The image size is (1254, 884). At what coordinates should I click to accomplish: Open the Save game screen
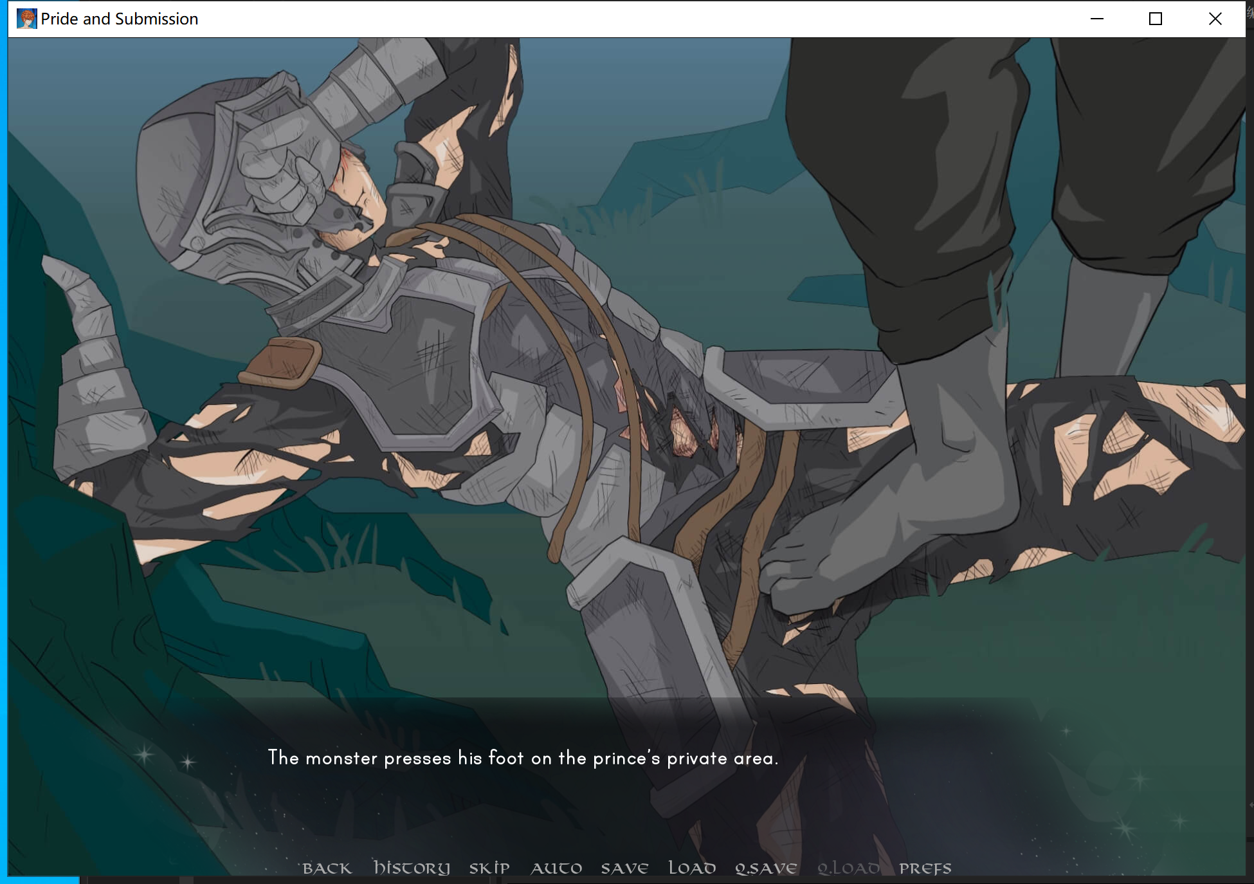(624, 868)
